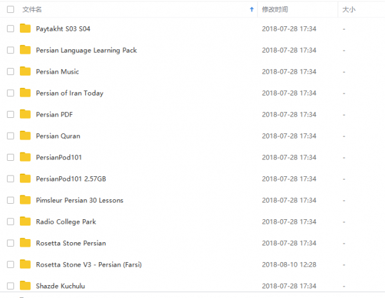Click modified date of Persian Quran row
This screenshot has width=385, height=298.
click(289, 136)
